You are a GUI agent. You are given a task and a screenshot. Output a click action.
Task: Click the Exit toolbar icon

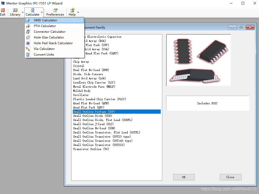3,12
